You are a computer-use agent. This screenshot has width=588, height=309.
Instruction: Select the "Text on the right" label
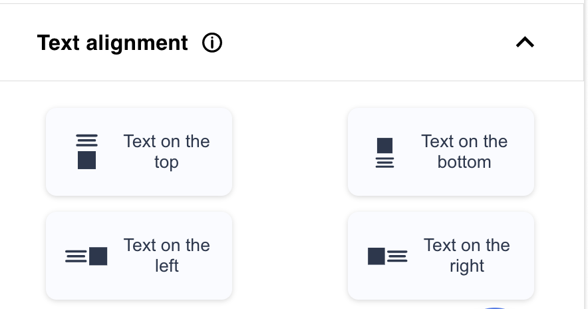[466, 256]
